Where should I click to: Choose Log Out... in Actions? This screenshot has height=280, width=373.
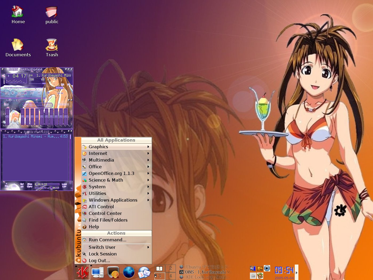[x=116, y=261]
